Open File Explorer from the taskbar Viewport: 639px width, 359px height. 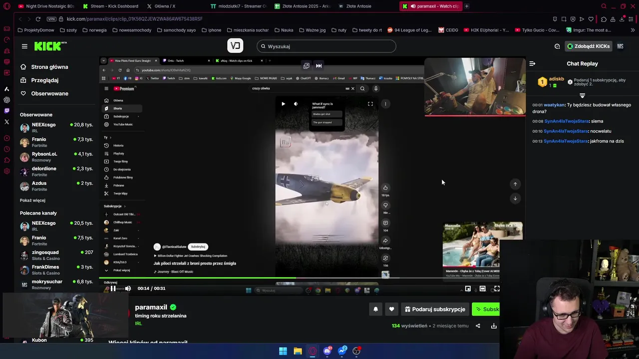point(298,351)
